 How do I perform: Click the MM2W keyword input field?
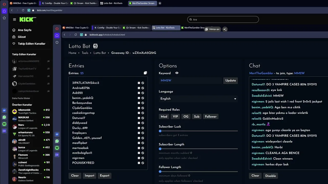pos(190,80)
